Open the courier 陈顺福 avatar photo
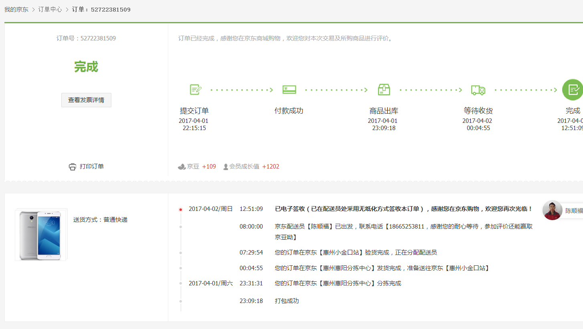The width and height of the screenshot is (583, 329). [x=552, y=210]
